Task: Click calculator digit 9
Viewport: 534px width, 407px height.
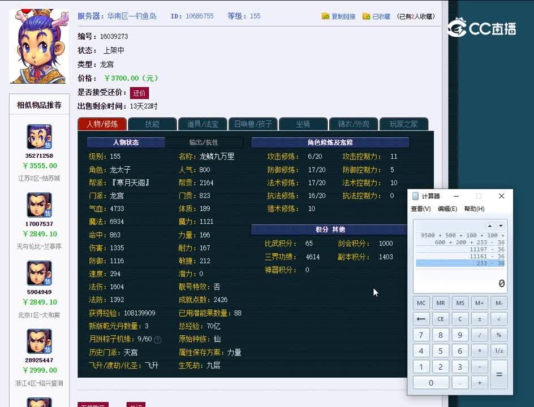Action: pos(460,335)
